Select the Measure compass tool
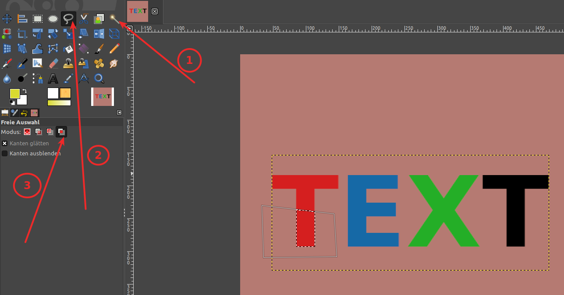Screen dimensions: 564x295 click(84, 78)
